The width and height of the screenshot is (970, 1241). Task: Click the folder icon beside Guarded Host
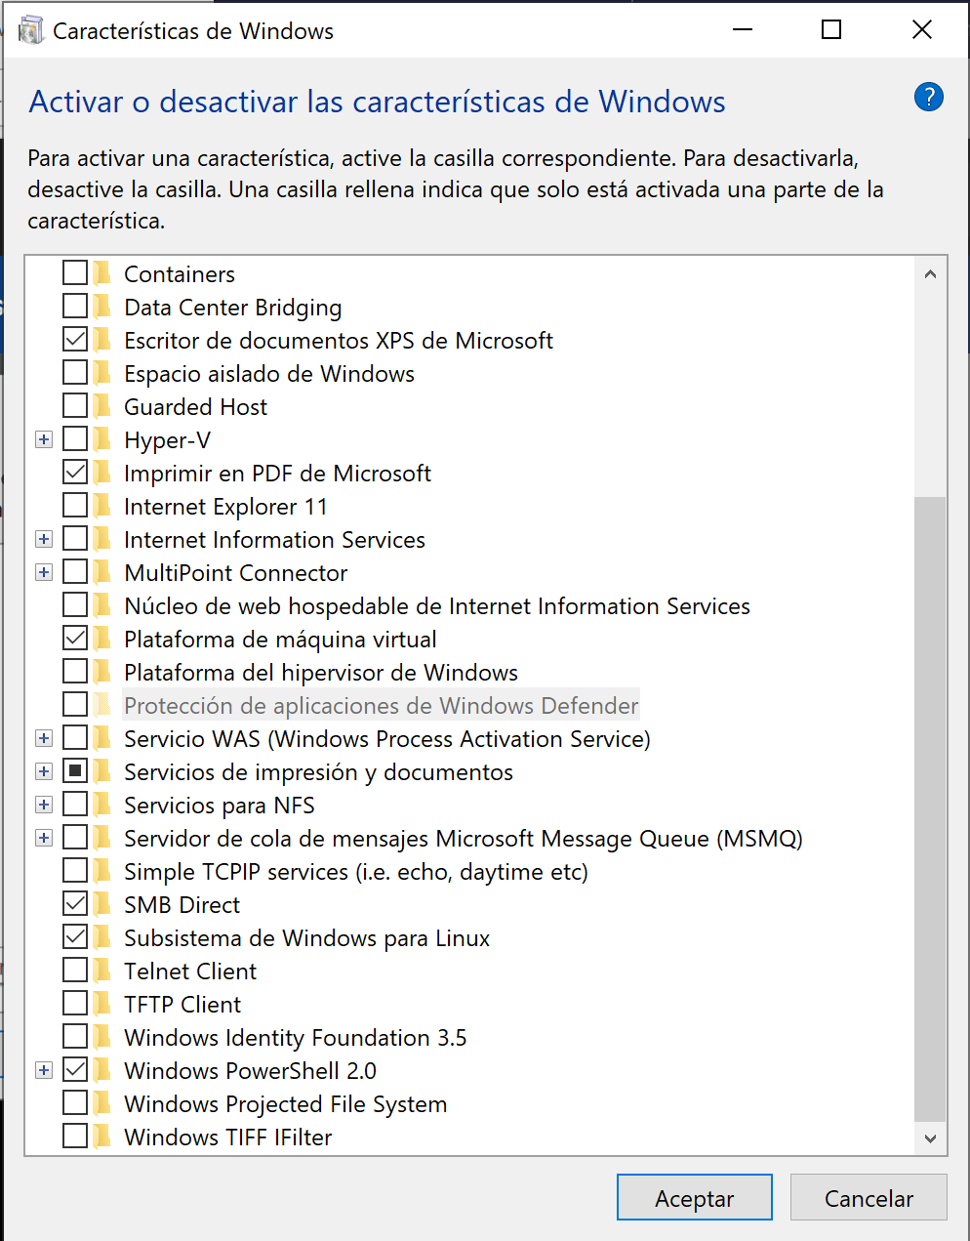pos(102,406)
